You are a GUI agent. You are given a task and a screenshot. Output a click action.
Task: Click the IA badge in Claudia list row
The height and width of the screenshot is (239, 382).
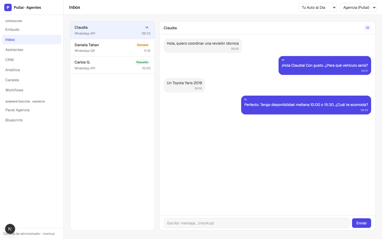click(147, 27)
